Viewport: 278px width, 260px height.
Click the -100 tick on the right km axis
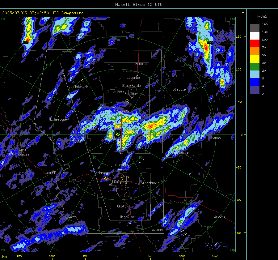pos(237,200)
